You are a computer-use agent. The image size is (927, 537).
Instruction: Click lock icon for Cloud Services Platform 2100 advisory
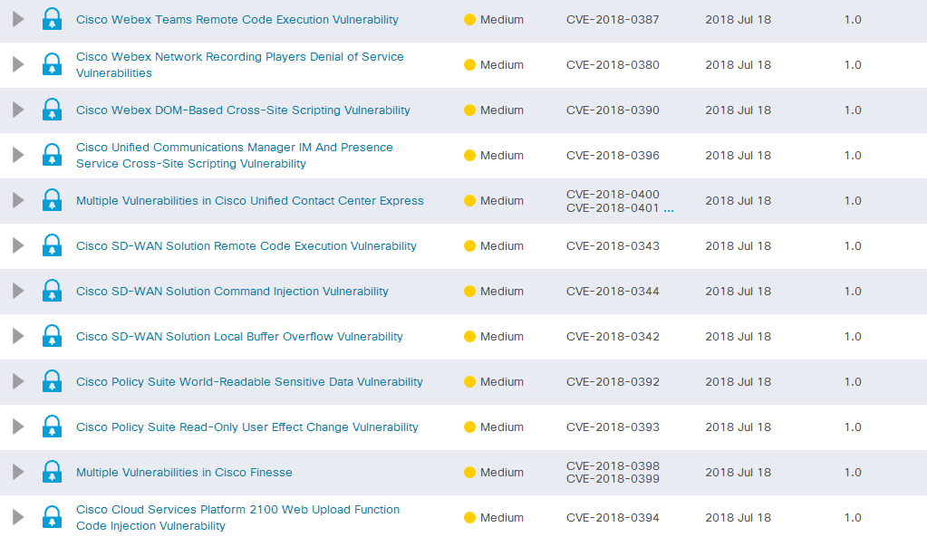tap(53, 518)
